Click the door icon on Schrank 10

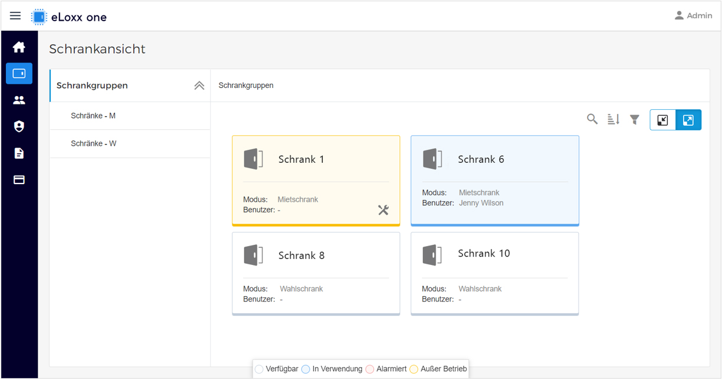433,255
